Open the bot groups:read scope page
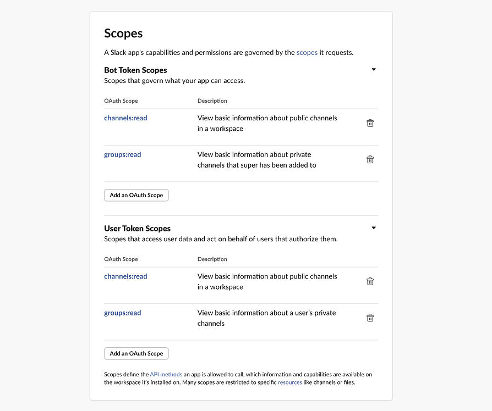Screen dimensions: 492x411 pyautogui.click(x=122, y=154)
